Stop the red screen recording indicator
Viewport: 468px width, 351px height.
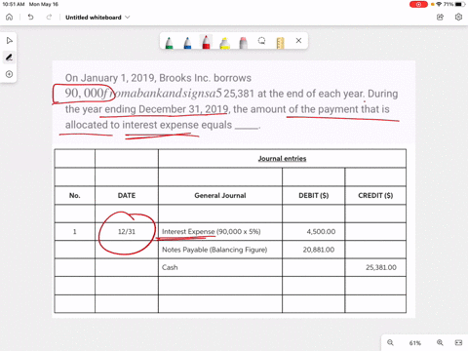pos(418,4)
